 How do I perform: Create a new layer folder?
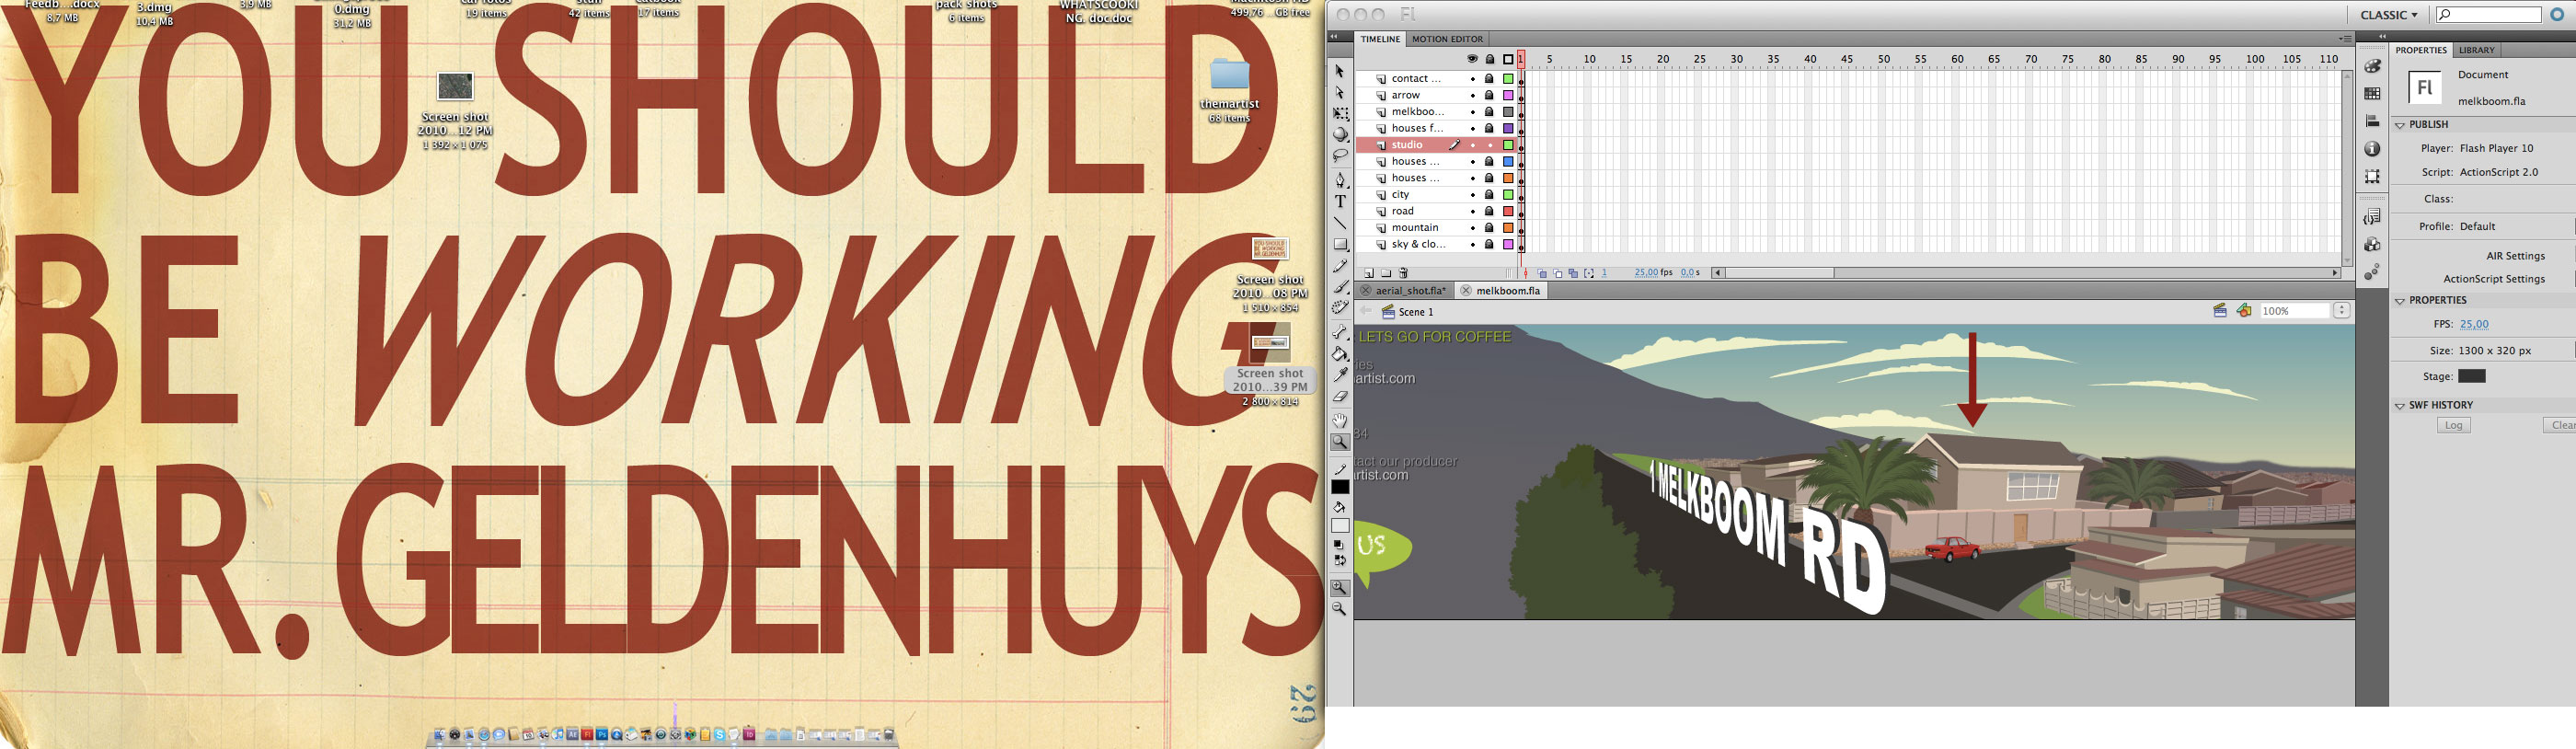[1386, 273]
